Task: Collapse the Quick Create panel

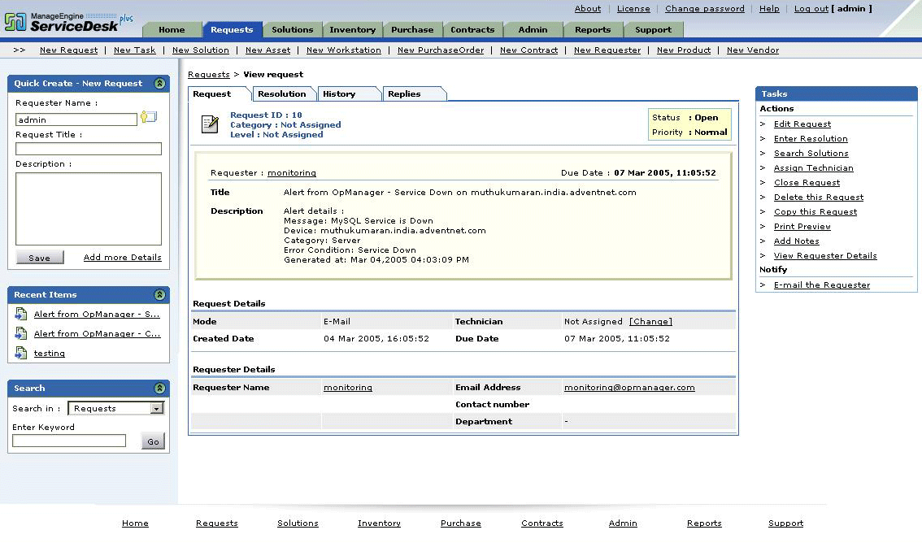Action: click(159, 84)
